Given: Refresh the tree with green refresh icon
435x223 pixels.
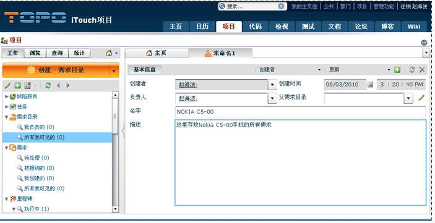Looking at the screenshot, I should click(x=48, y=86).
